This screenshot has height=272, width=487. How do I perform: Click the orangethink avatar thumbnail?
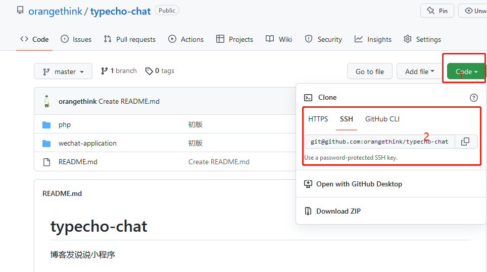[47, 101]
